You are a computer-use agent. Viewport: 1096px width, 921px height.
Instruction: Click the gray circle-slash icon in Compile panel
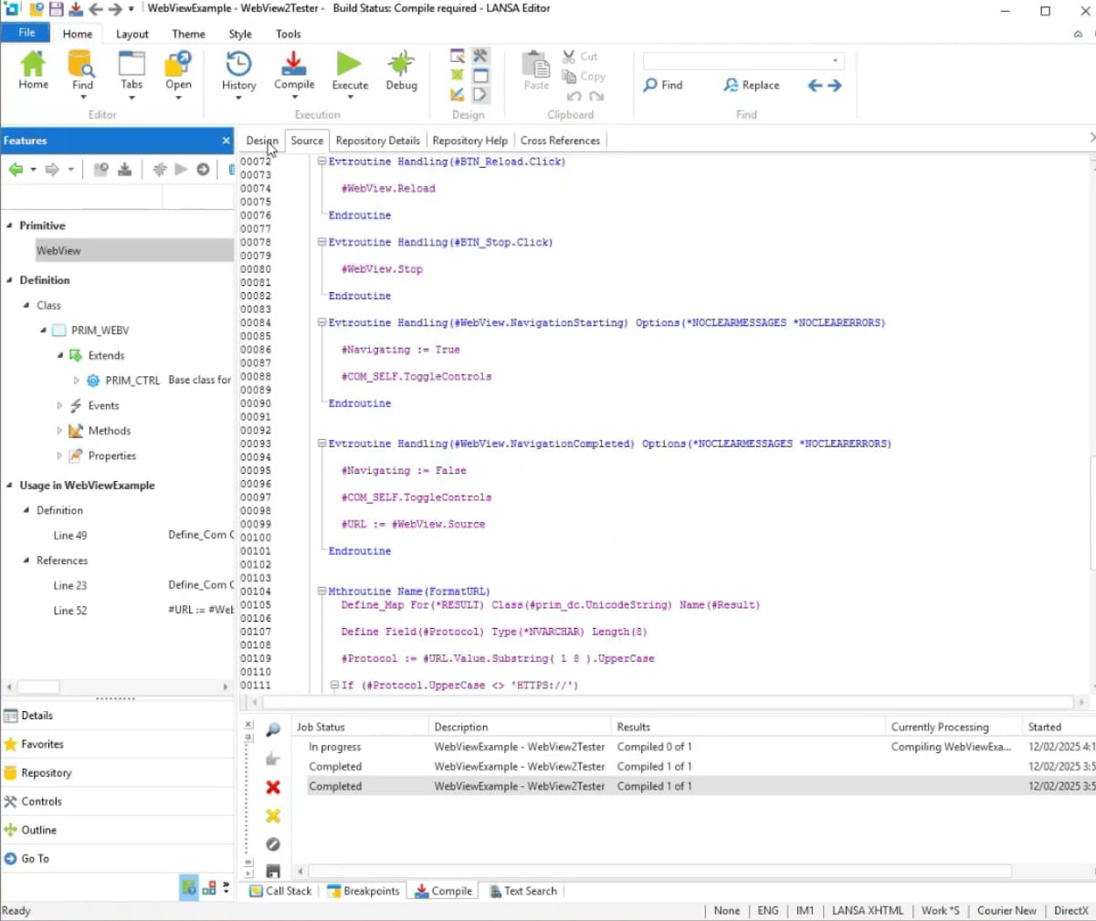272,844
